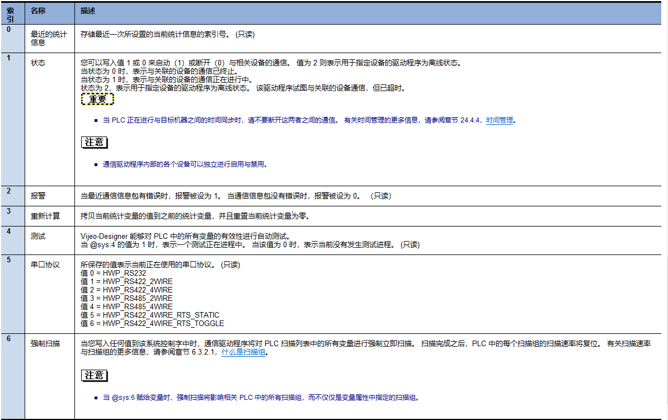Click the orange 测试 name cell
The image size is (668, 420).
click(38, 236)
